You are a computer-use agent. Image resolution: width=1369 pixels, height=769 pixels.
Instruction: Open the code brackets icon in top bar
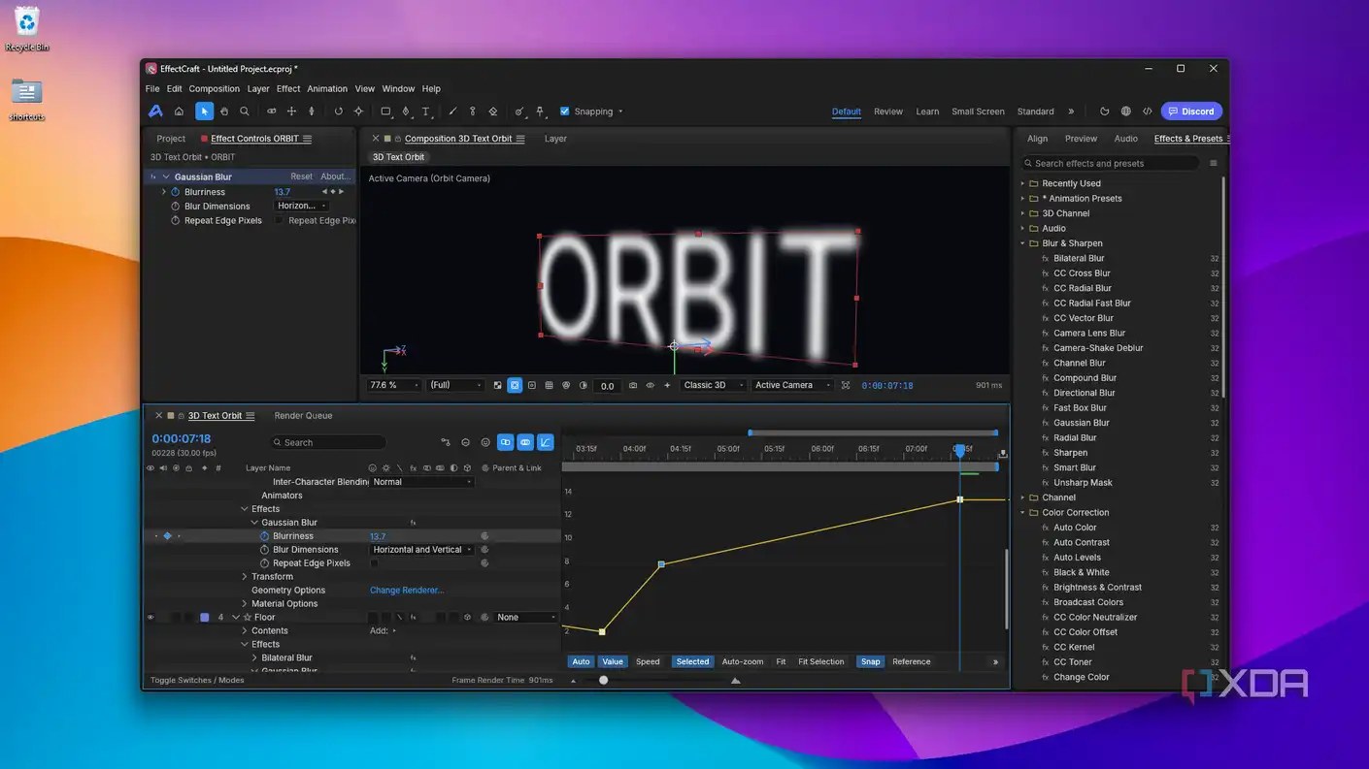point(1148,112)
